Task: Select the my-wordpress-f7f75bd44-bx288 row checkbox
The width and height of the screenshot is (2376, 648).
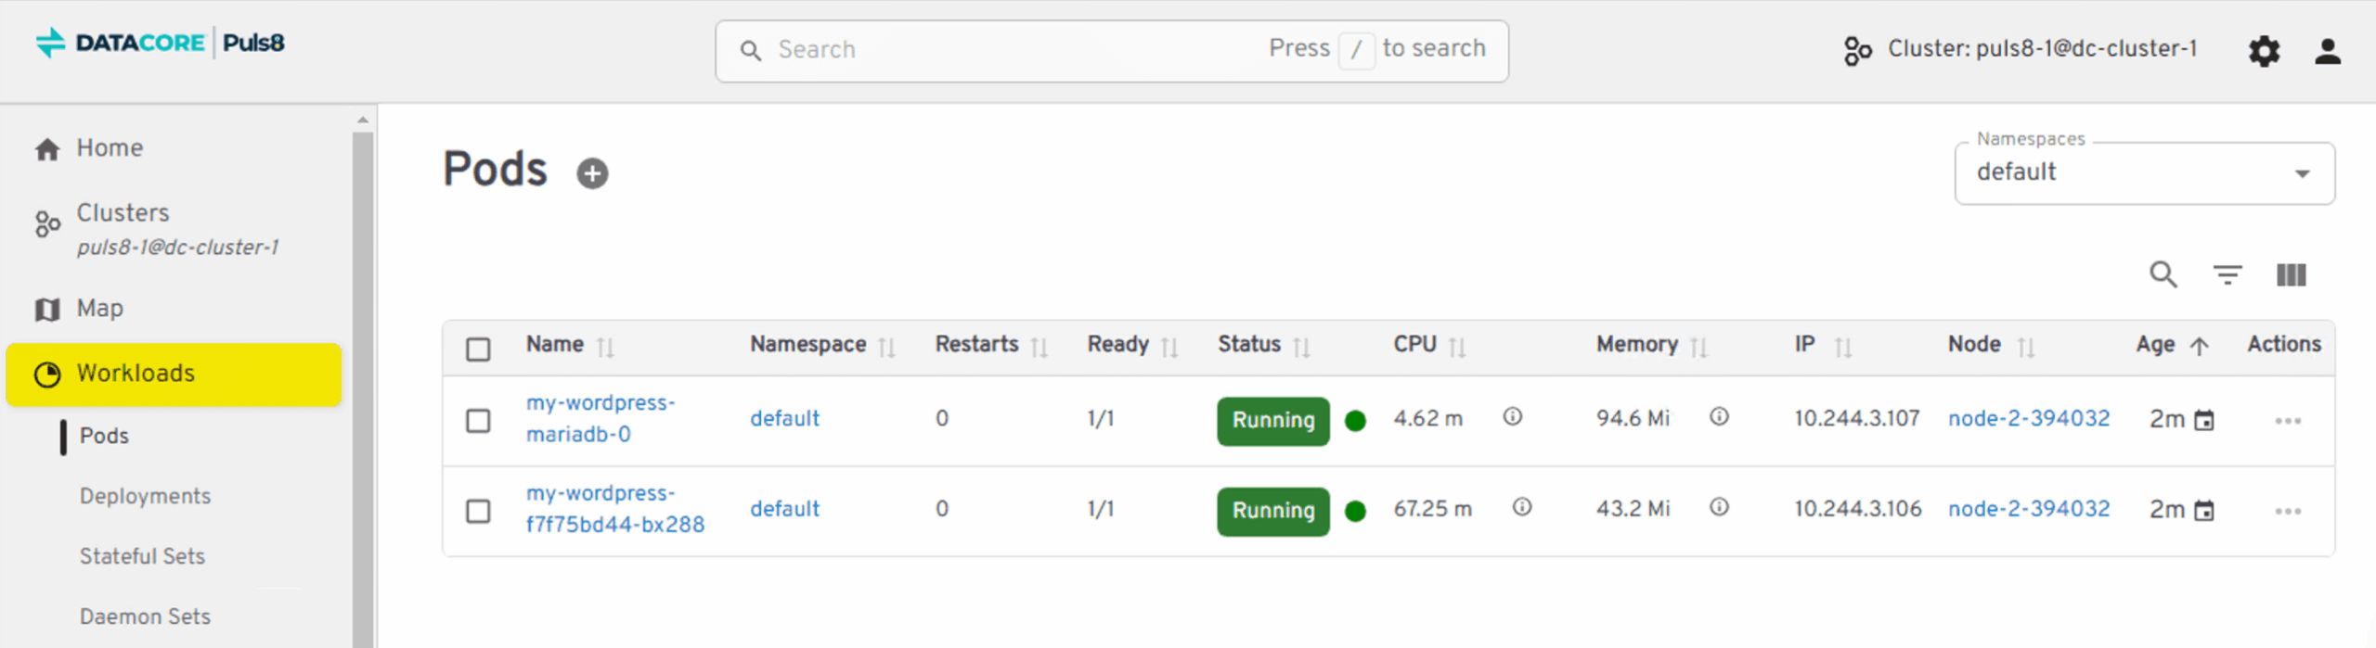Action: click(x=478, y=511)
